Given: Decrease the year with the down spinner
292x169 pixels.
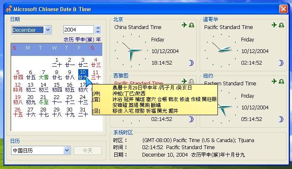Looking at the screenshot, I should [98, 32].
